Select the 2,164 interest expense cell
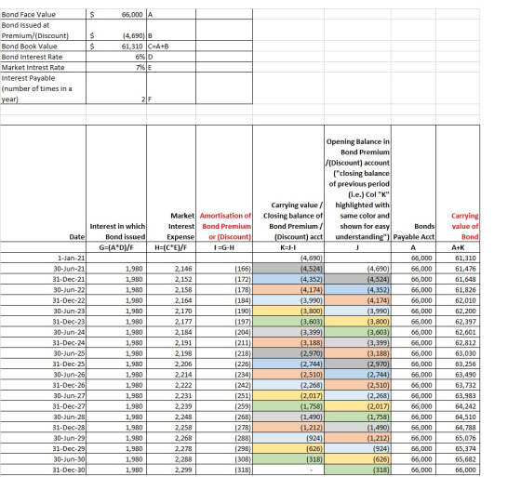 [171, 300]
